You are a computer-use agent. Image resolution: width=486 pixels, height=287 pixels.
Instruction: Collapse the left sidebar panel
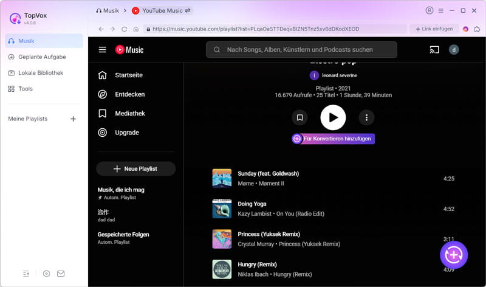(26, 274)
